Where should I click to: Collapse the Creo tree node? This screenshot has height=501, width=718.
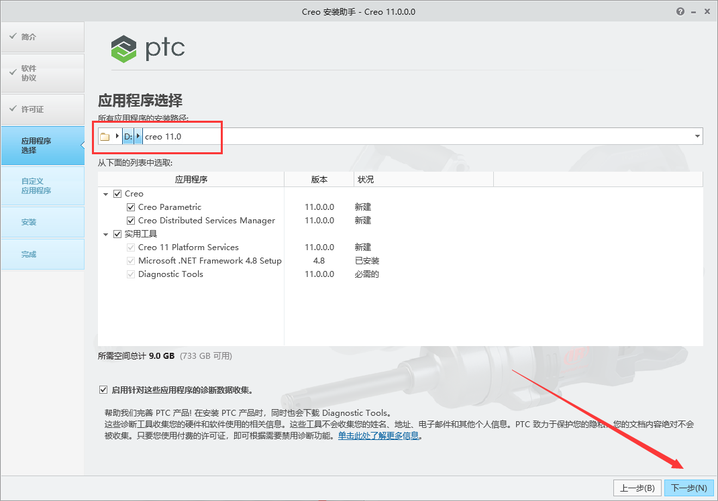pyautogui.click(x=105, y=193)
